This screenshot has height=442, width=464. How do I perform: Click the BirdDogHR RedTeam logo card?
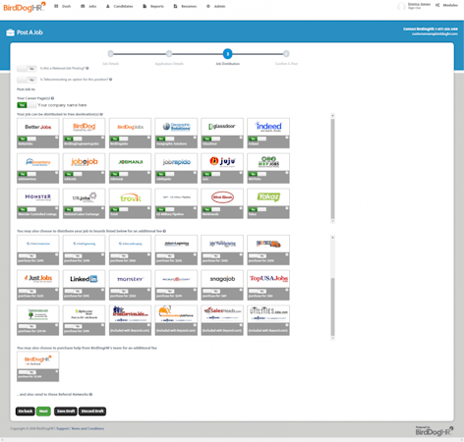click(x=38, y=360)
